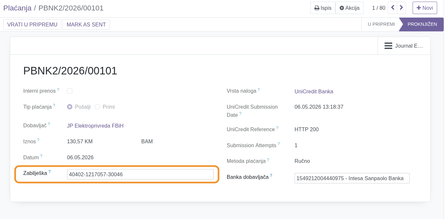Show help tooltip for Zabilješka

pos(49,171)
